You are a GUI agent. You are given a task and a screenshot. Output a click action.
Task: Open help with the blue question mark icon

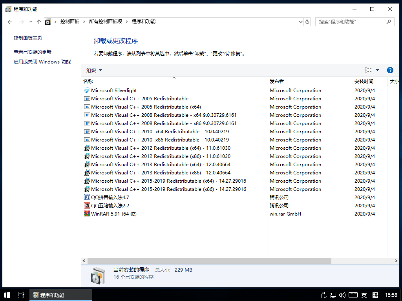click(x=390, y=70)
